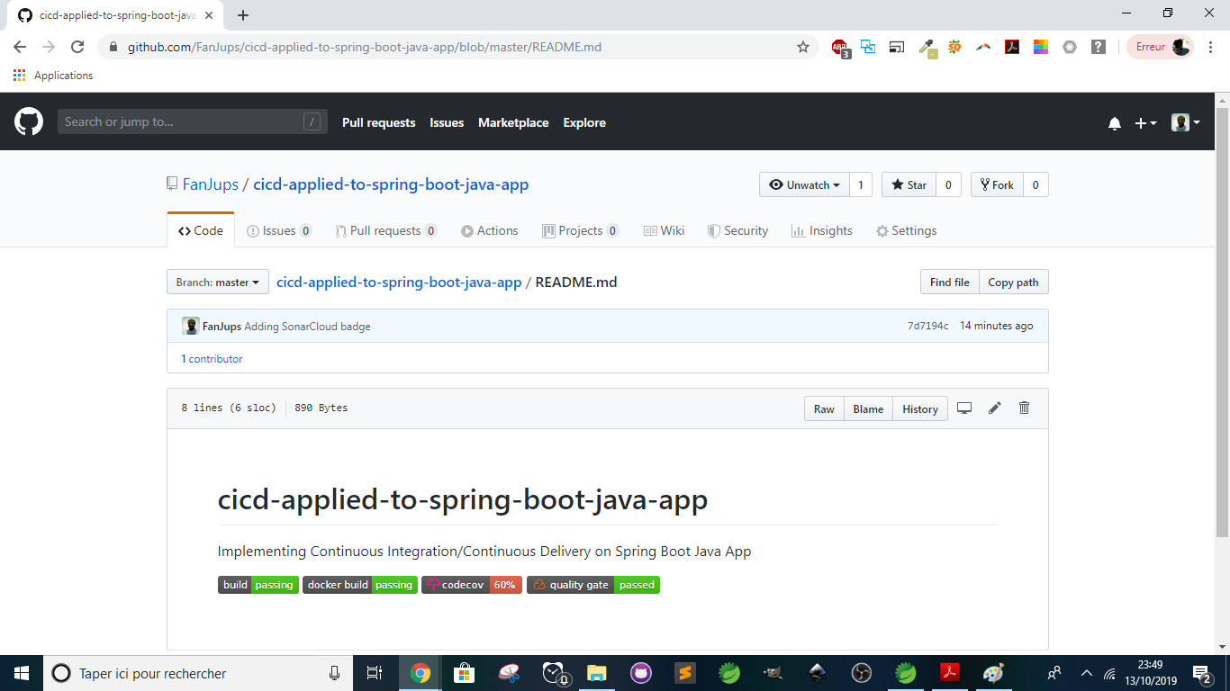Image resolution: width=1230 pixels, height=691 pixels.
Task: Open GitHub notifications bell
Action: [x=1115, y=121]
